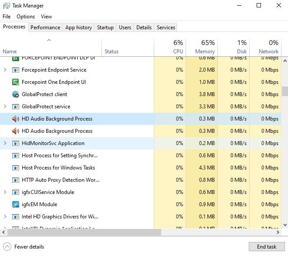The width and height of the screenshot is (288, 256).
Task: Sort by the Memory column header
Action: coord(202,47)
